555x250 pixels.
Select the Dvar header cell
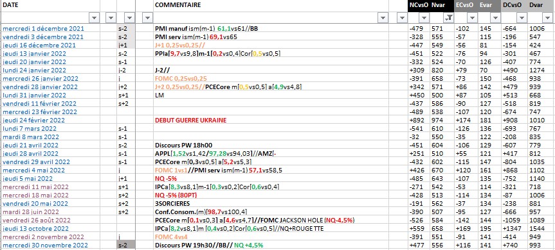[540, 5]
